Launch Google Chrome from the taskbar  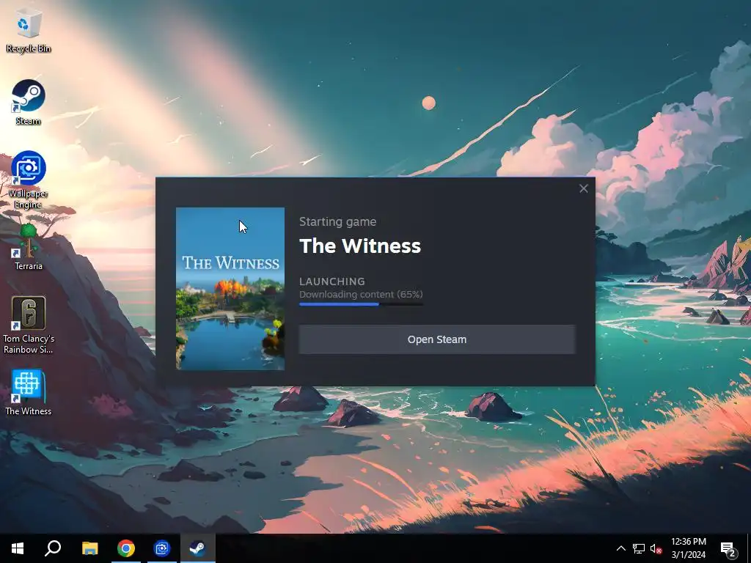pos(126,548)
